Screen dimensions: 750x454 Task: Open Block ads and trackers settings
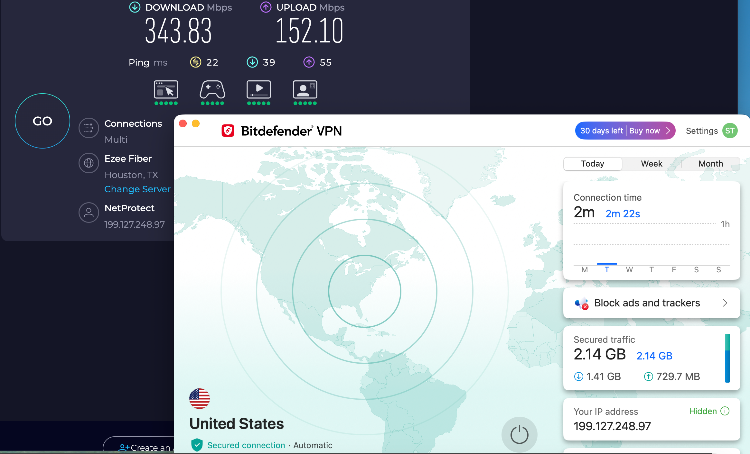(x=647, y=303)
